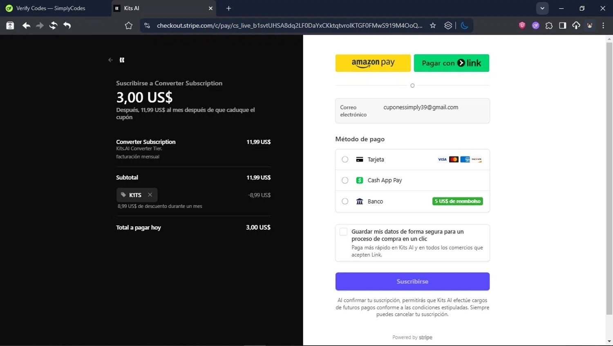The image size is (613, 346).
Task: Click the Total a pagar hoy label
Action: pyautogui.click(x=139, y=228)
